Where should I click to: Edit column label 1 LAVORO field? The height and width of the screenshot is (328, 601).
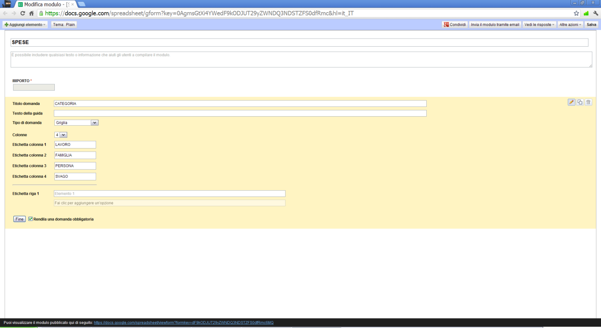[x=75, y=144]
